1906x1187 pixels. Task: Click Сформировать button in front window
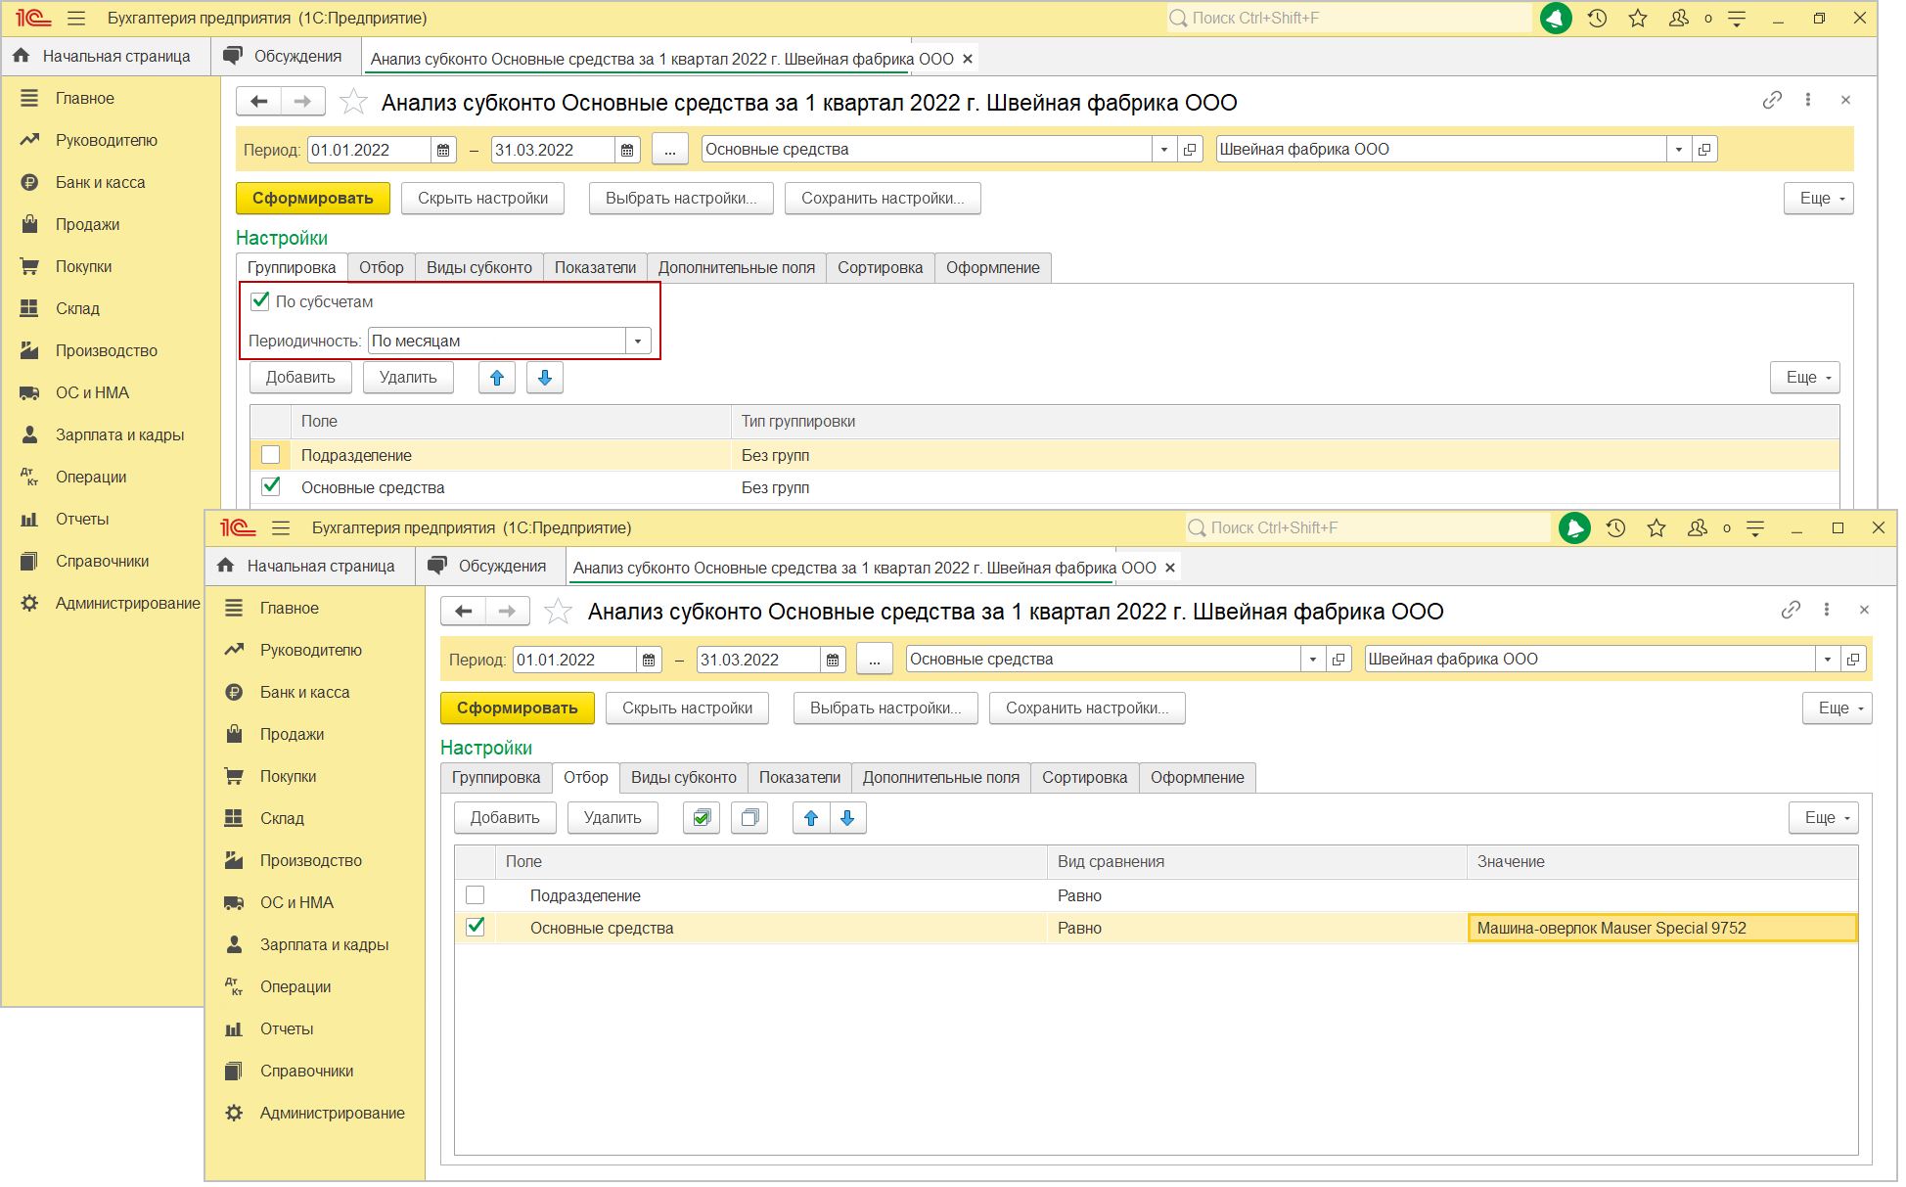click(518, 708)
